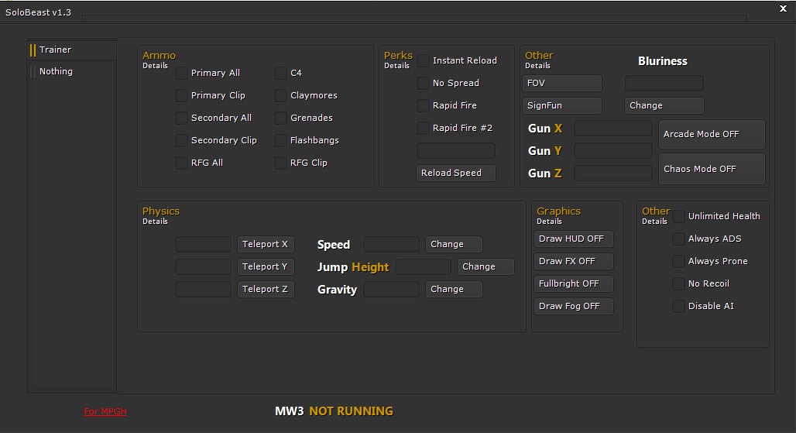The width and height of the screenshot is (796, 433).
Task: Enable Instant Reload perk
Action: tap(423, 61)
